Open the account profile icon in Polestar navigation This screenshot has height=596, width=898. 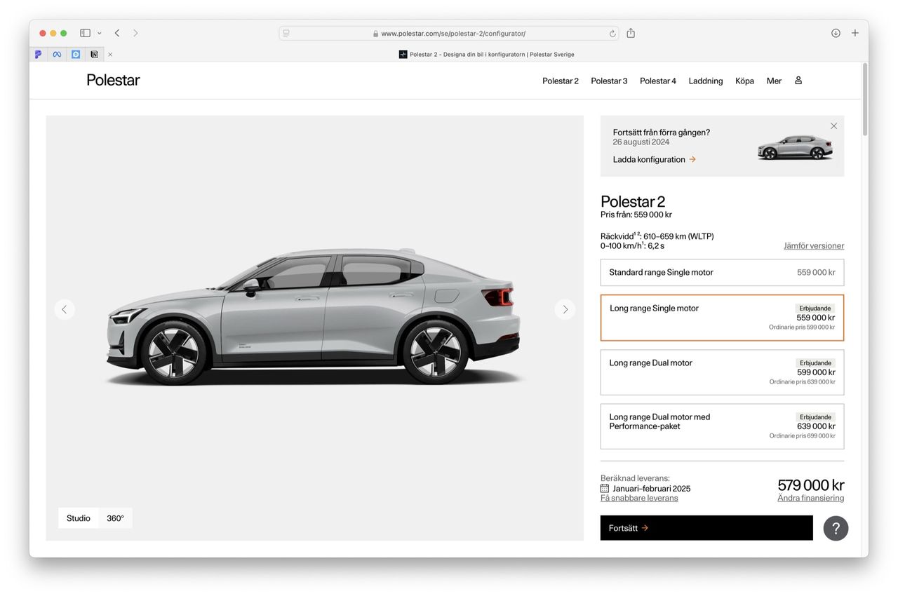[798, 80]
